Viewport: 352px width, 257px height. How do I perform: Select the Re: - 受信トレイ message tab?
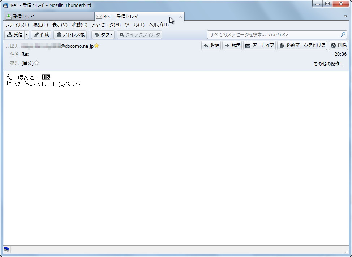coord(139,16)
